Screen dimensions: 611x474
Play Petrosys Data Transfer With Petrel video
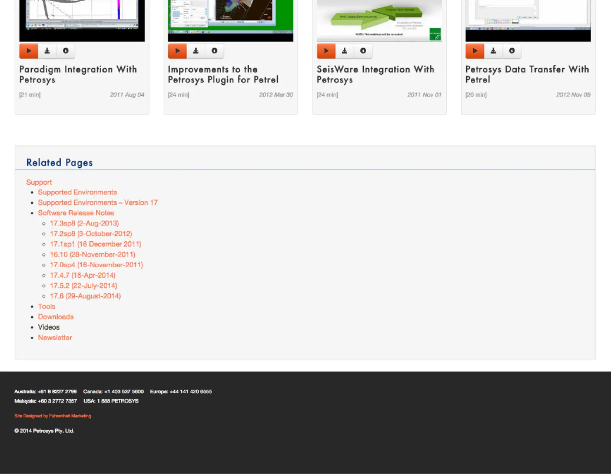click(x=475, y=51)
